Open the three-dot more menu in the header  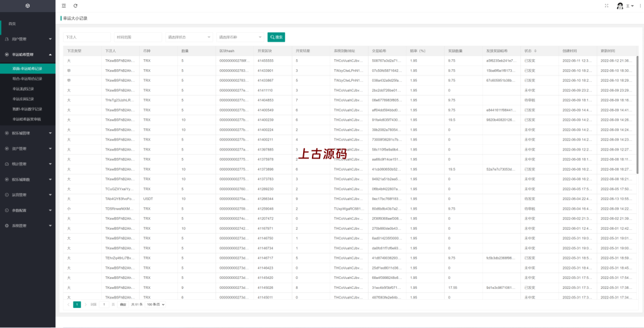(x=640, y=6)
